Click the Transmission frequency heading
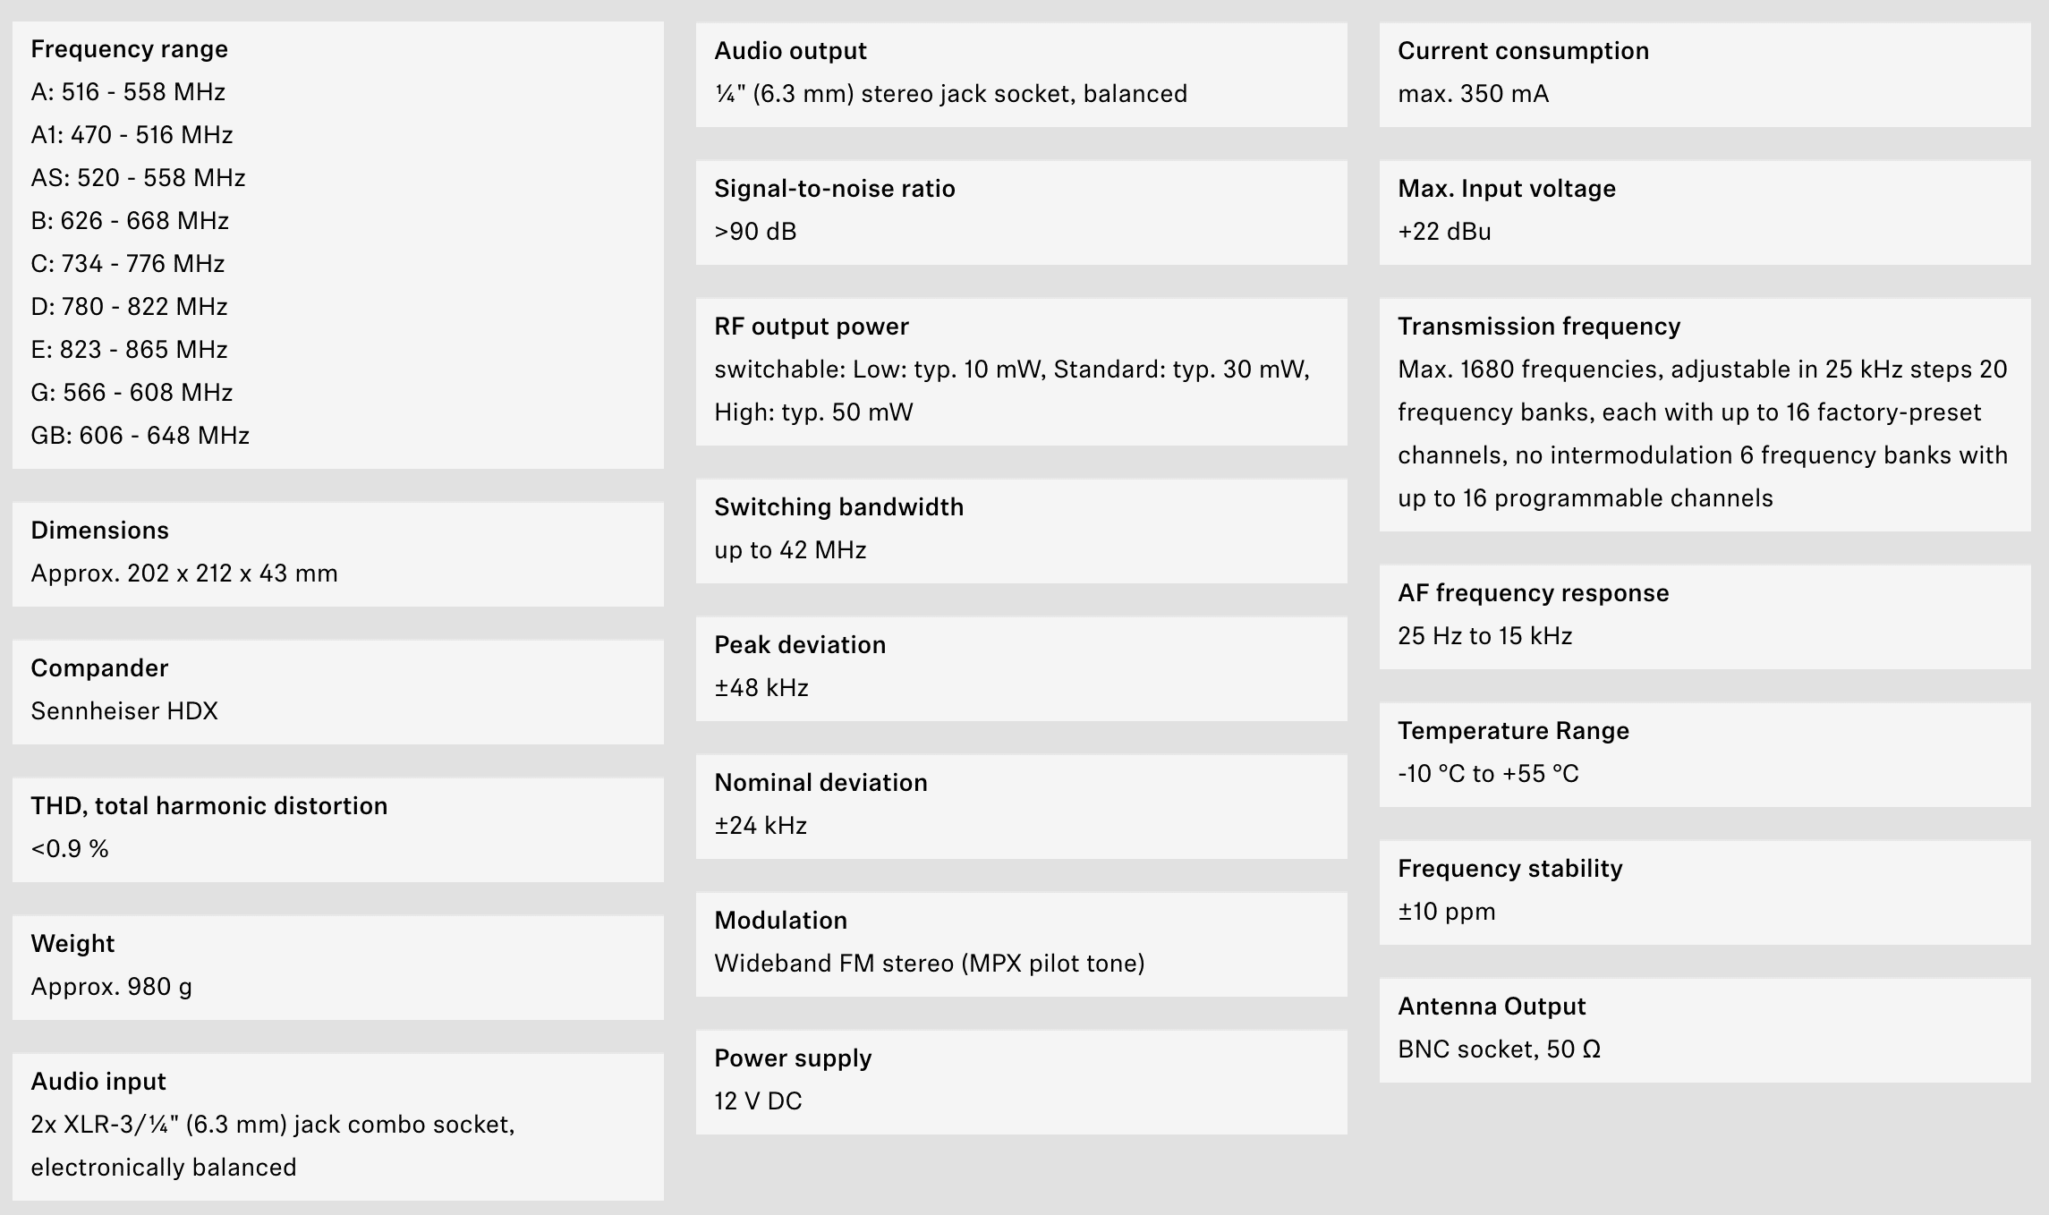Screen dimensions: 2049x1215 tap(1539, 327)
